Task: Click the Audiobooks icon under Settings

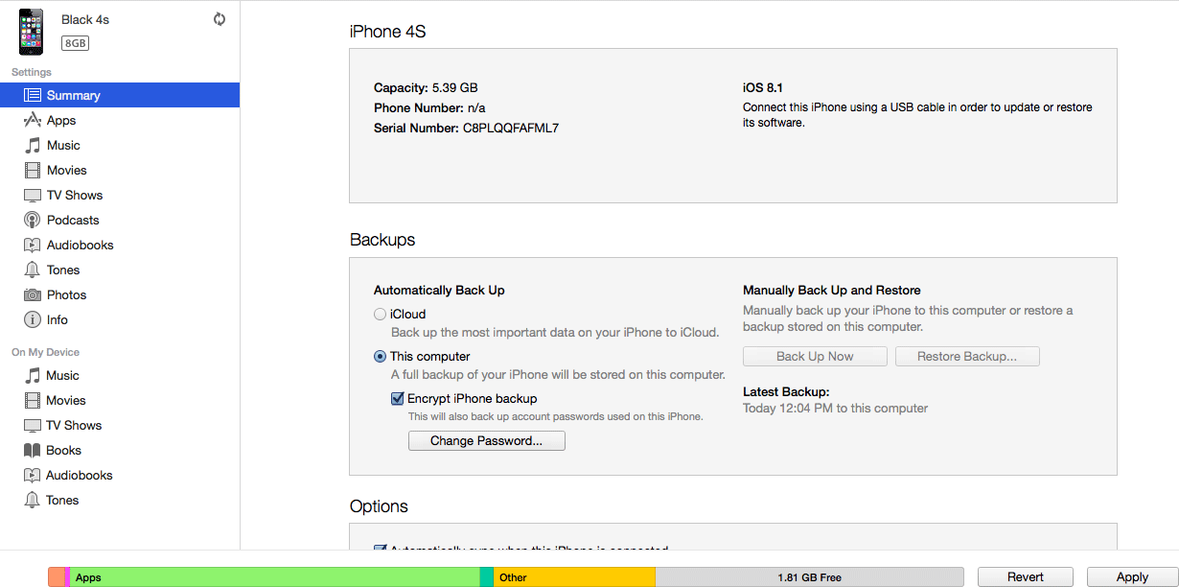Action: (33, 245)
